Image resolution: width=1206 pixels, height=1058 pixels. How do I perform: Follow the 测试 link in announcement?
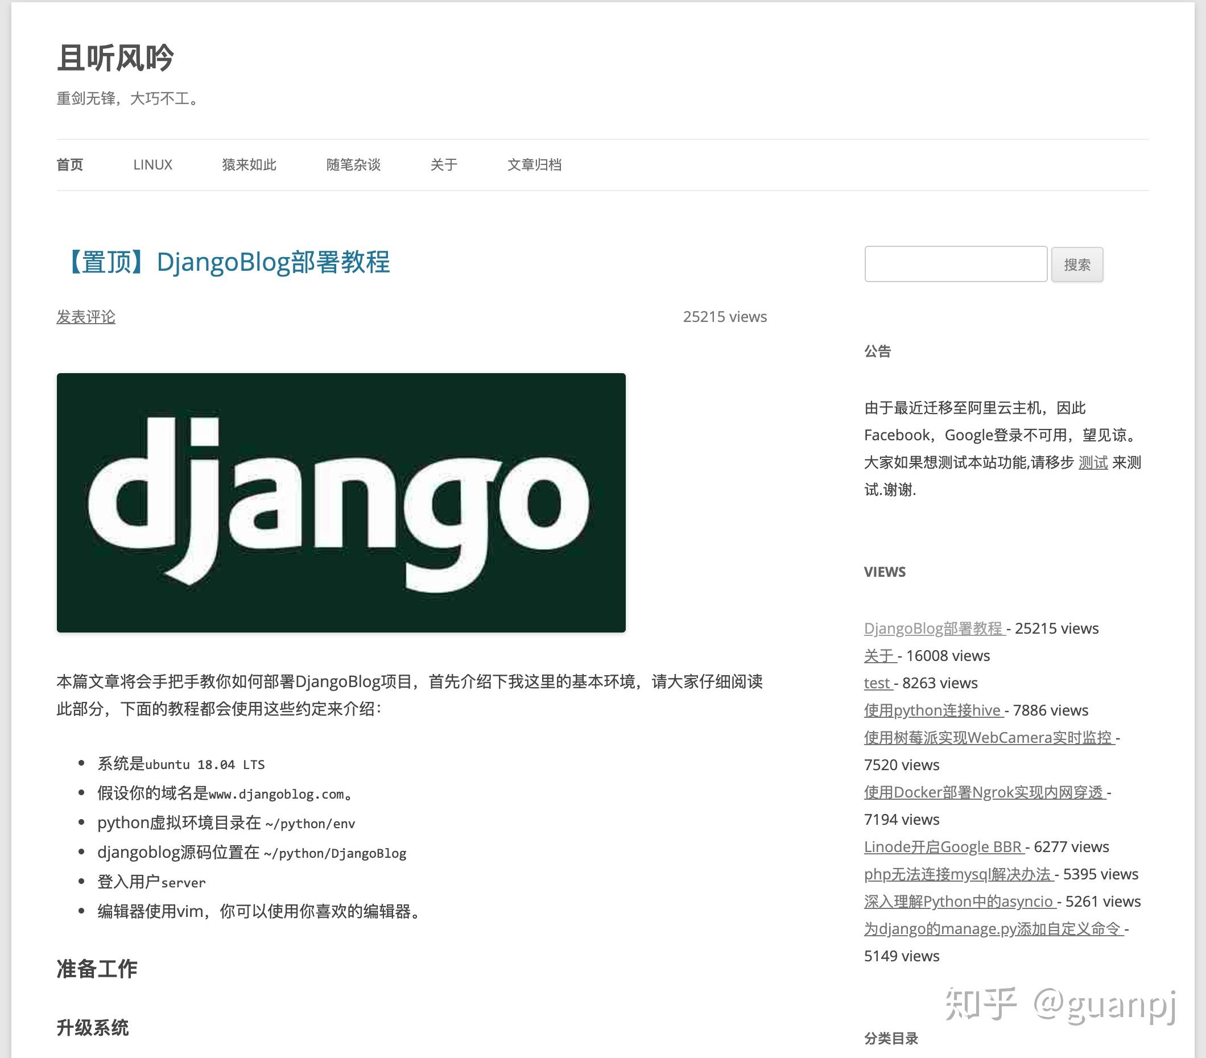click(1093, 462)
